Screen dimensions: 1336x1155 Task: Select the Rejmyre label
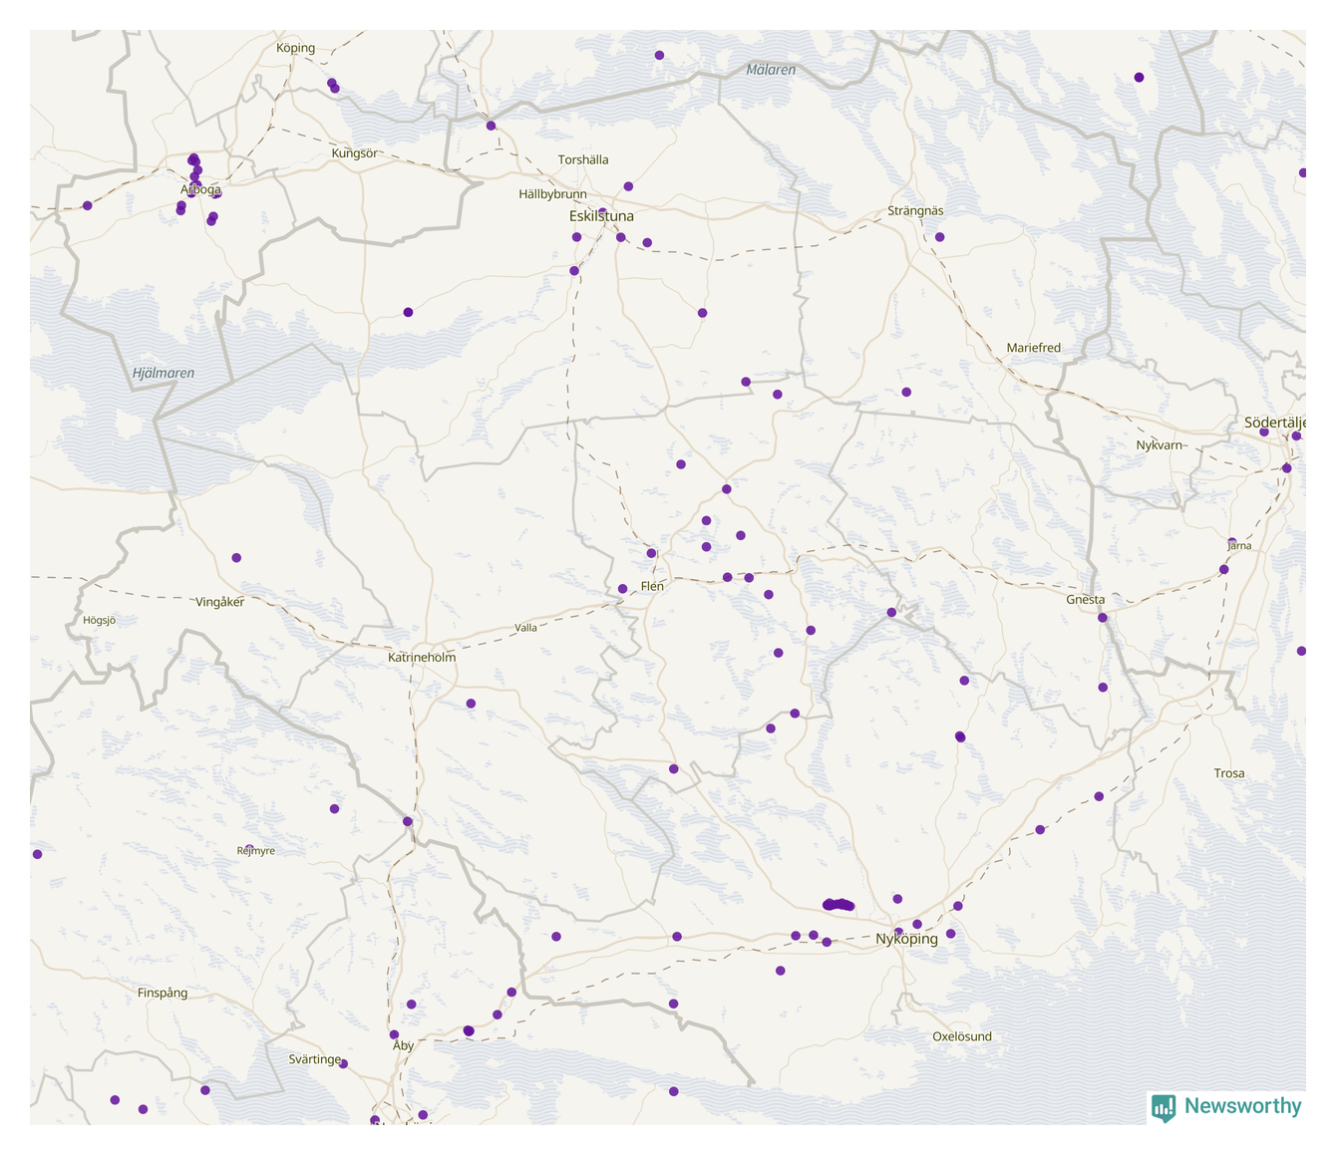pyautogui.click(x=256, y=851)
